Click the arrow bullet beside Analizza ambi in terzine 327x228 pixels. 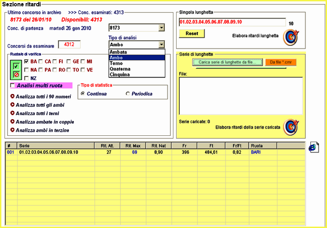(13, 130)
